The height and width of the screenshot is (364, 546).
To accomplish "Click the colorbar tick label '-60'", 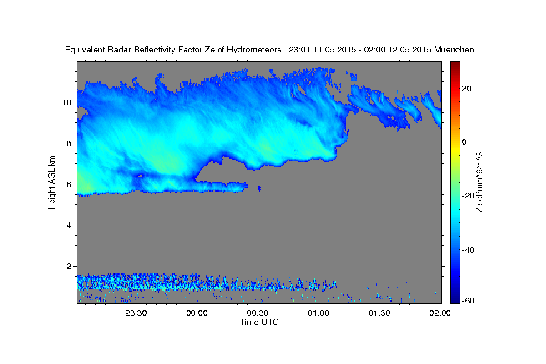I will pos(468,301).
